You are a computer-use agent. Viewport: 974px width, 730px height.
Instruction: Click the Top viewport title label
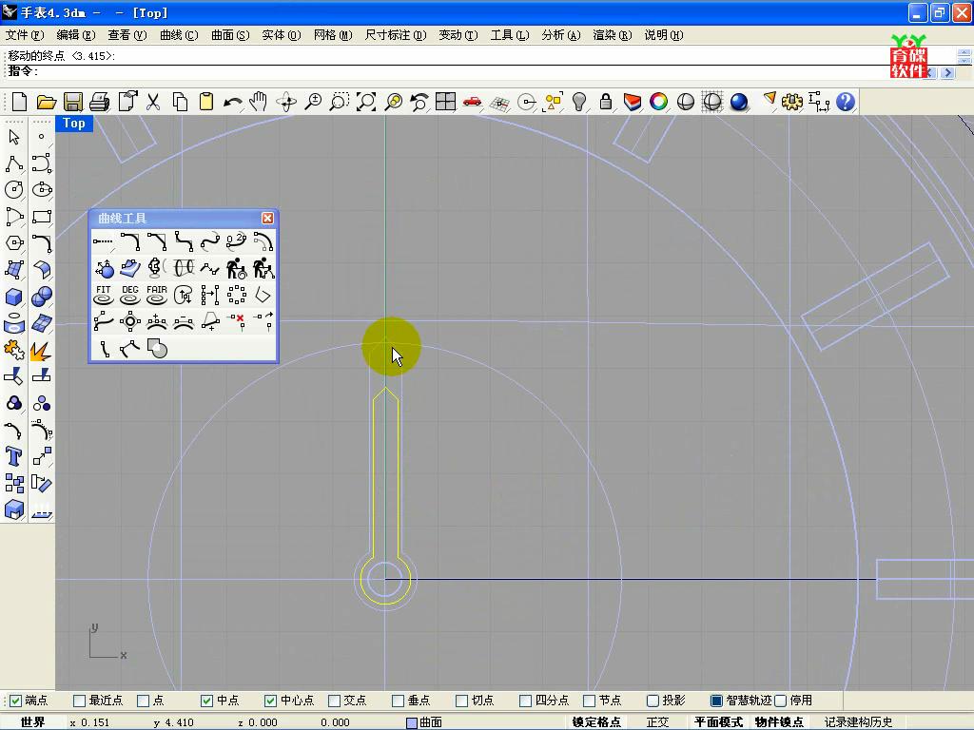(74, 123)
